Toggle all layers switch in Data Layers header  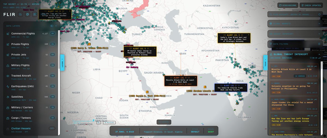tap(52, 26)
